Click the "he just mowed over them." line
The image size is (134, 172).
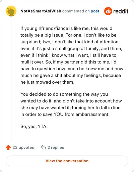pos(47,82)
